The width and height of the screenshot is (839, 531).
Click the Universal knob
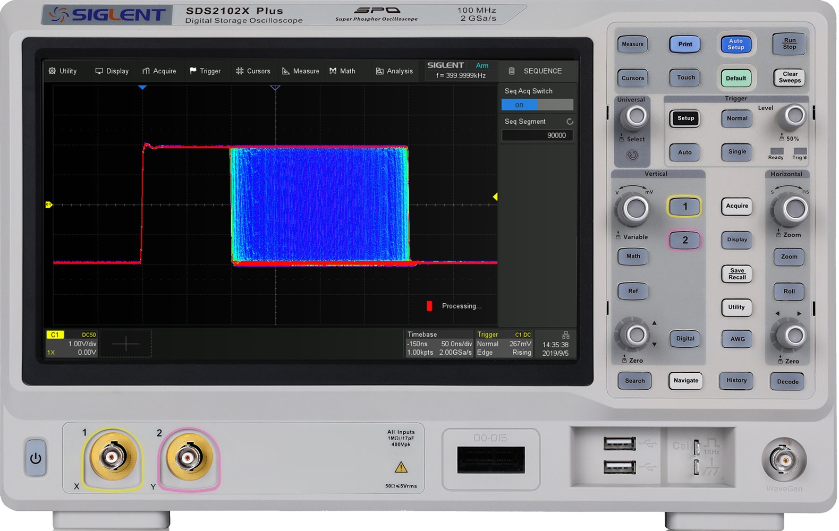635,117
